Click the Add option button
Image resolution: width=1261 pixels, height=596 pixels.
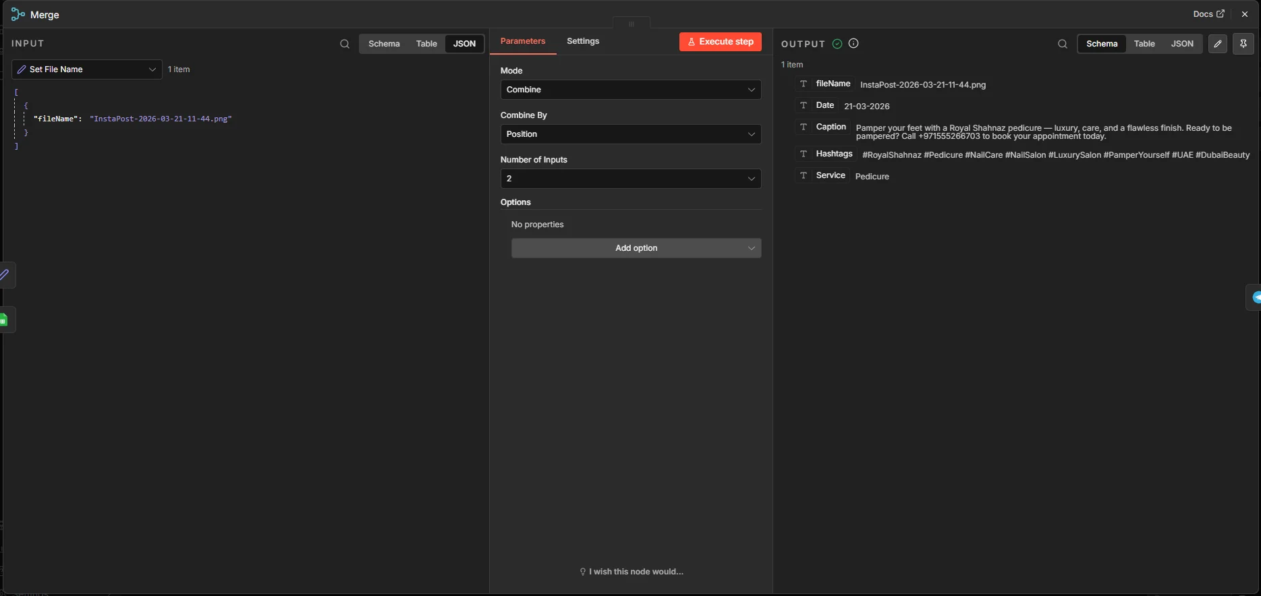tap(636, 248)
